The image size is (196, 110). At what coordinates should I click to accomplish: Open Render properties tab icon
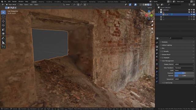(157, 47)
